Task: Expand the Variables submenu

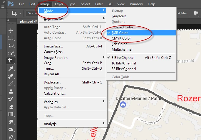Action: (x=73, y=102)
